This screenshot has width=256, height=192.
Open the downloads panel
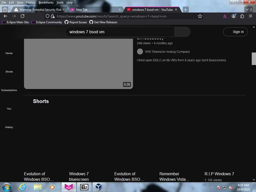click(225, 16)
